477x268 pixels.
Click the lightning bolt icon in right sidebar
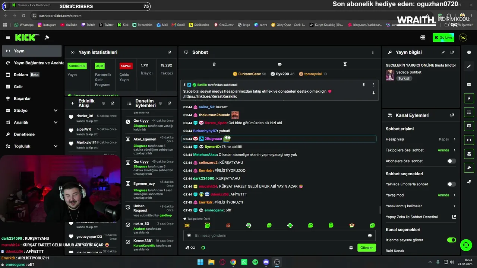click(x=469, y=98)
